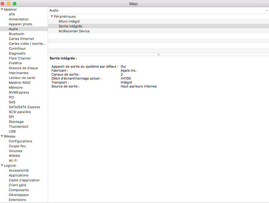Open the Mémoire entry
Screen dimensions: 269x203
click(16, 87)
